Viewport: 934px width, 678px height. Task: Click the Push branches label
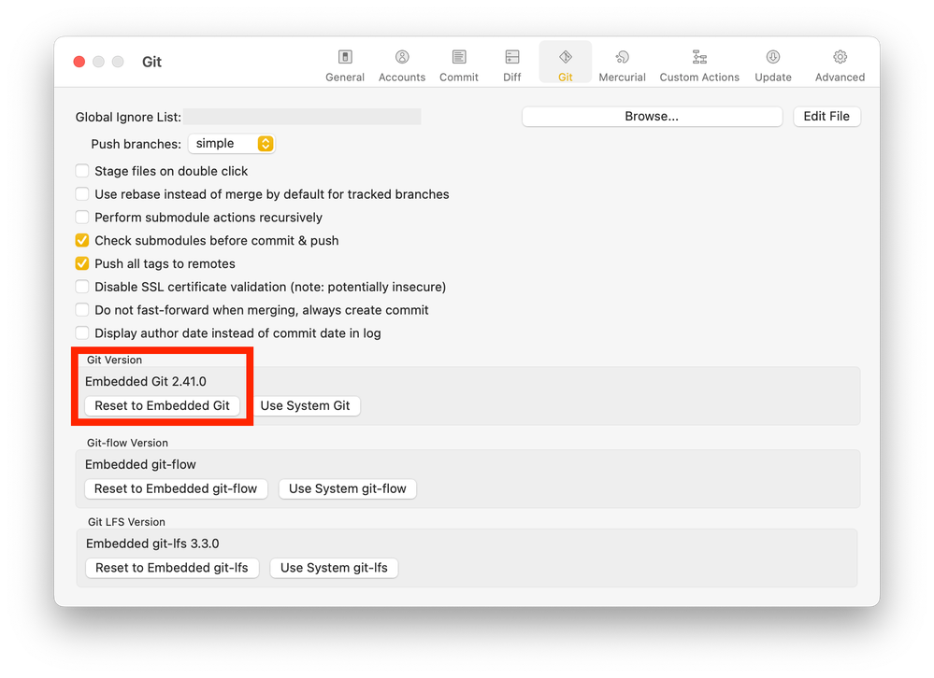tap(136, 144)
